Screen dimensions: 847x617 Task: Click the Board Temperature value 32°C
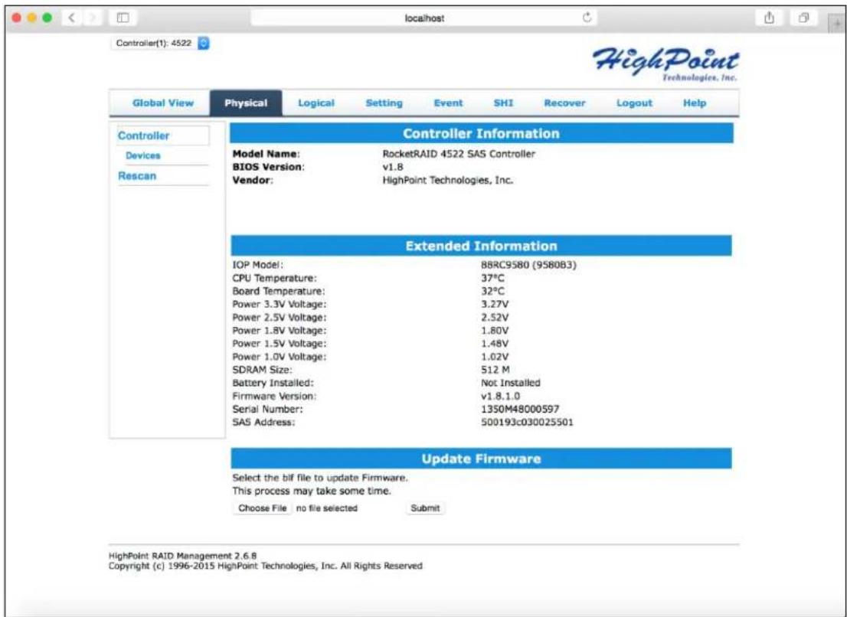point(492,291)
